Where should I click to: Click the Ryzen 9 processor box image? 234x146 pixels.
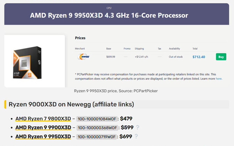(x=27, y=62)
